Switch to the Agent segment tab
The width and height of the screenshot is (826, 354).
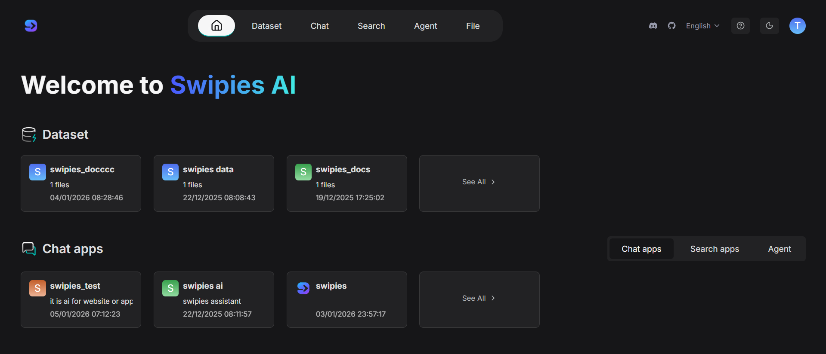coord(780,249)
